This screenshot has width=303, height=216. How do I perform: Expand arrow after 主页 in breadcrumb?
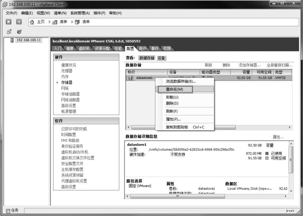point(49,22)
